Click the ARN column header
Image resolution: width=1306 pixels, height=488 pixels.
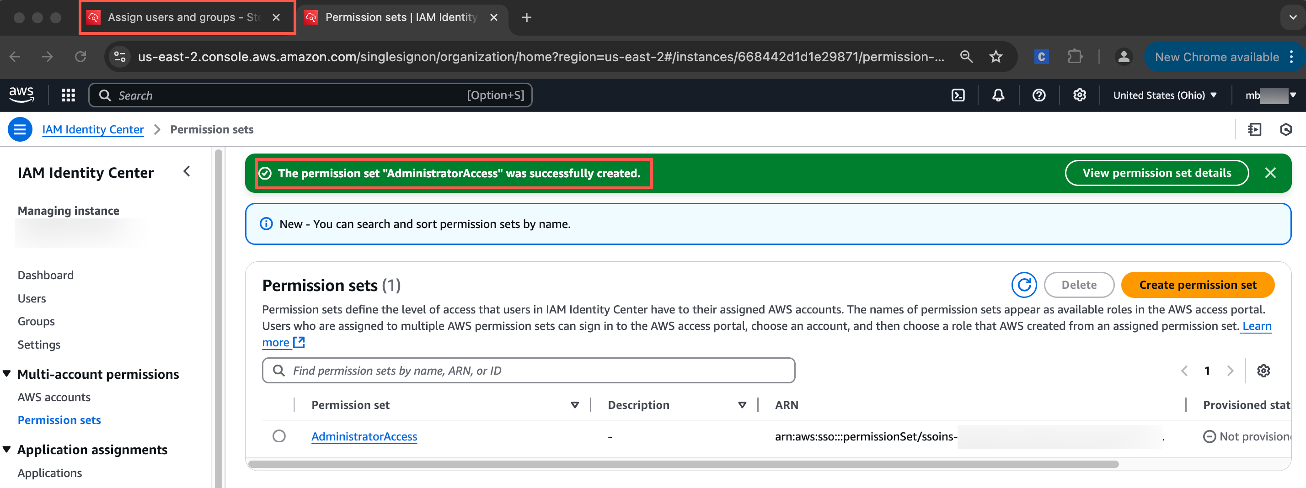coord(787,405)
